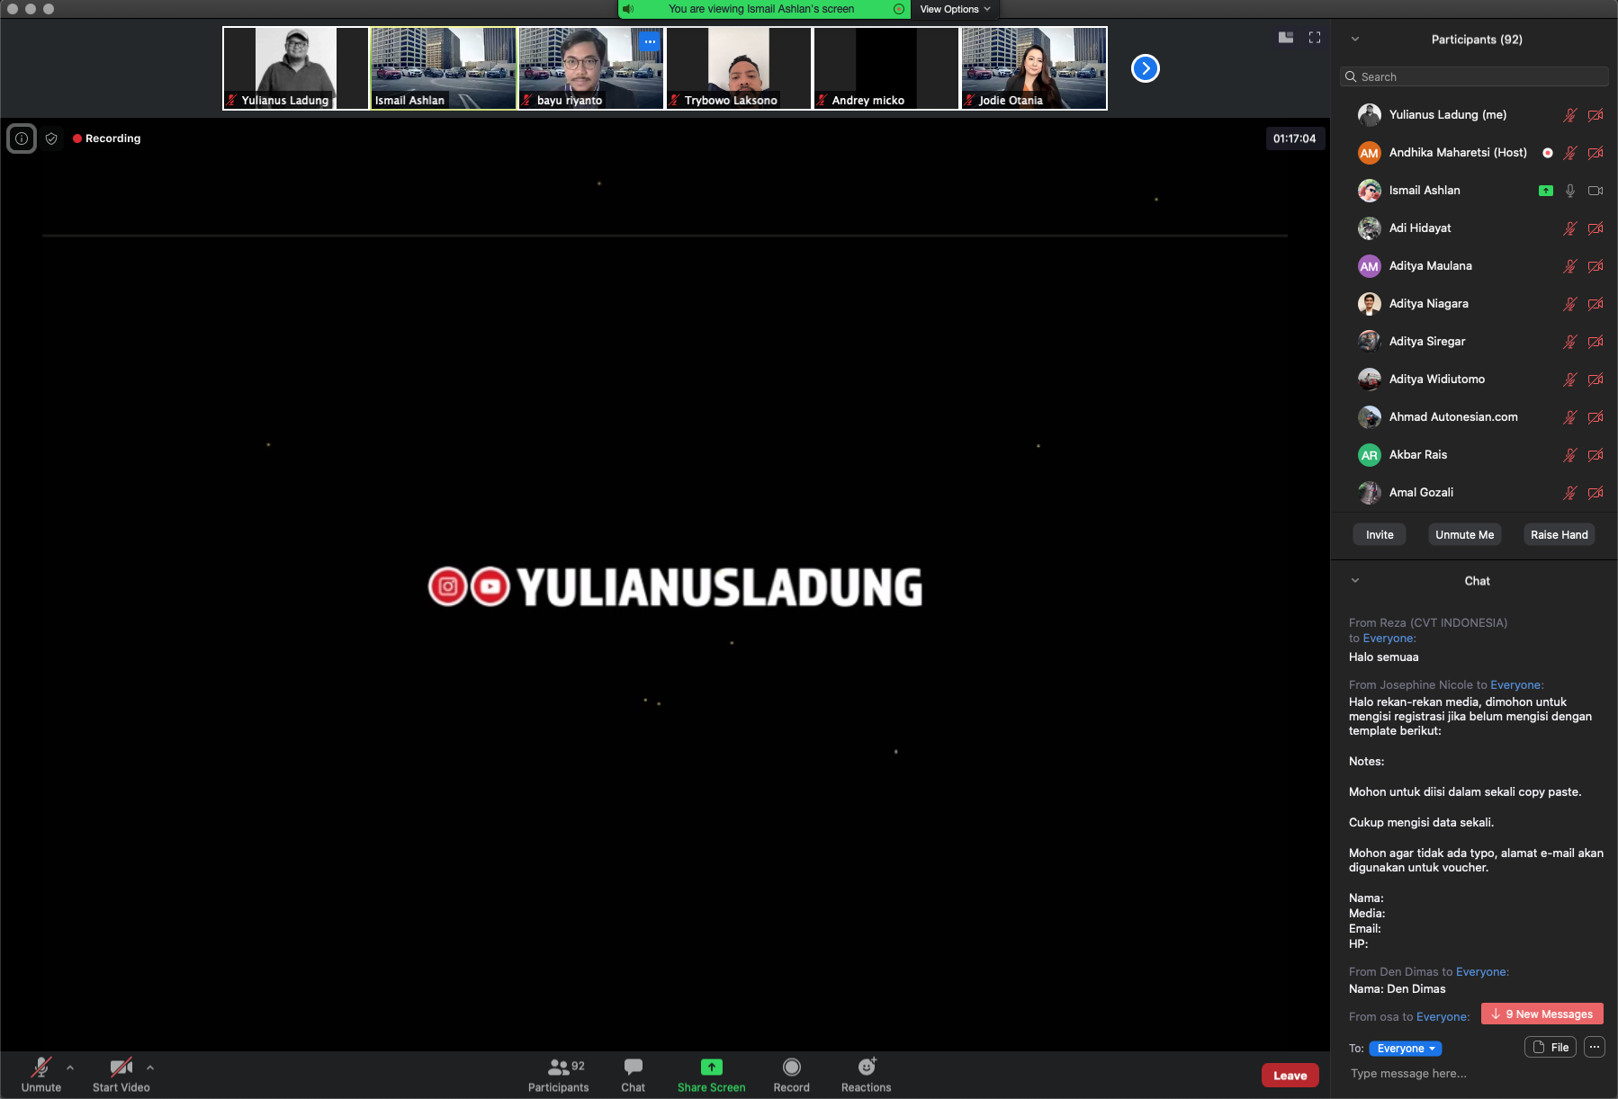Click the meeting information icon

[x=22, y=138]
